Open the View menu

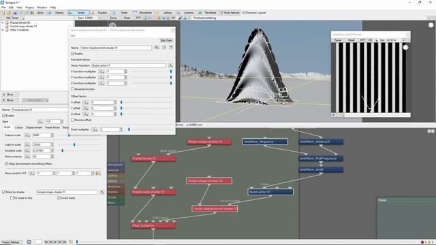(x=20, y=7)
